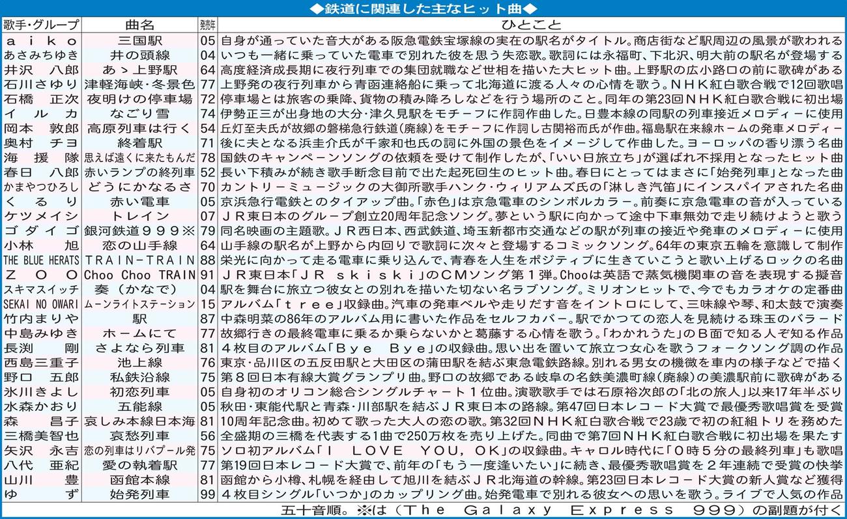Select artist 井沢八郎
This screenshot has height=519, width=847.
[x=41, y=70]
